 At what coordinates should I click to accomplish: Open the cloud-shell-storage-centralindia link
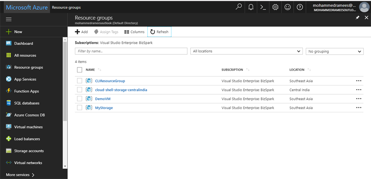[121, 90]
